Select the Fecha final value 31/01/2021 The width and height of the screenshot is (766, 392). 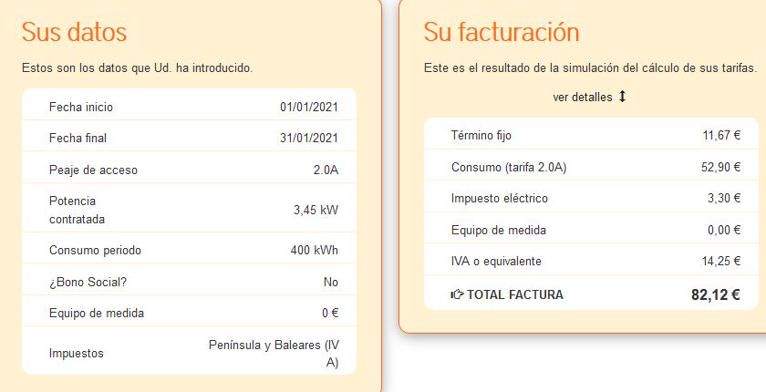(x=309, y=139)
